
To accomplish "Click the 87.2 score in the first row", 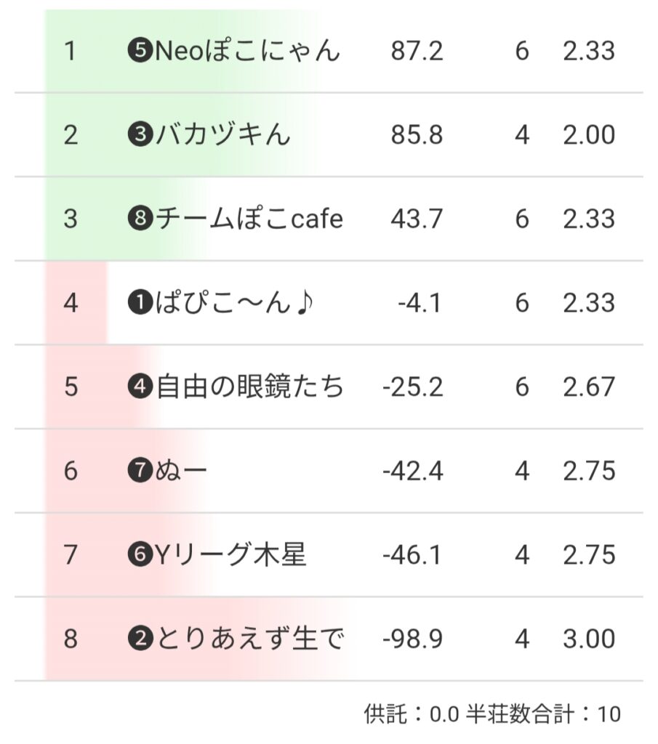I will pos(417,52).
